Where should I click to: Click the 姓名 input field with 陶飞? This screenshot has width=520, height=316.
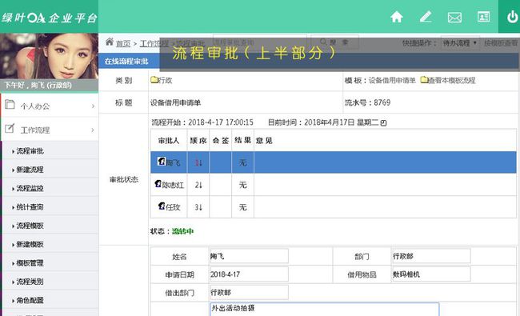point(249,256)
